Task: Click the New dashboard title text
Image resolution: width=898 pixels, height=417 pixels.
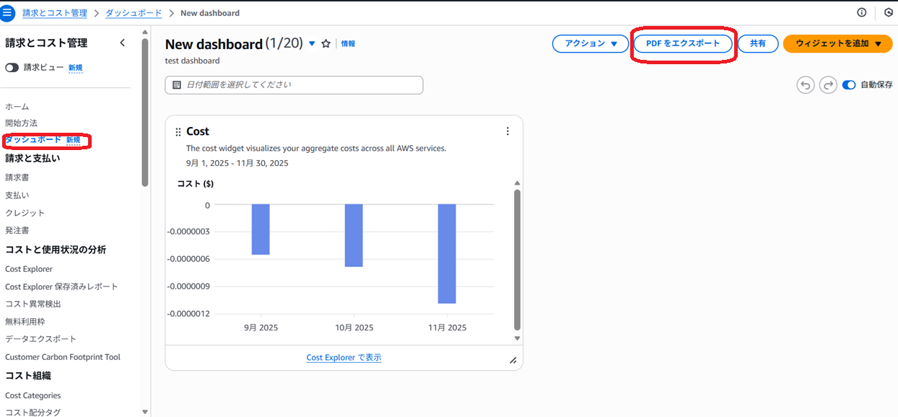Action: [x=214, y=44]
